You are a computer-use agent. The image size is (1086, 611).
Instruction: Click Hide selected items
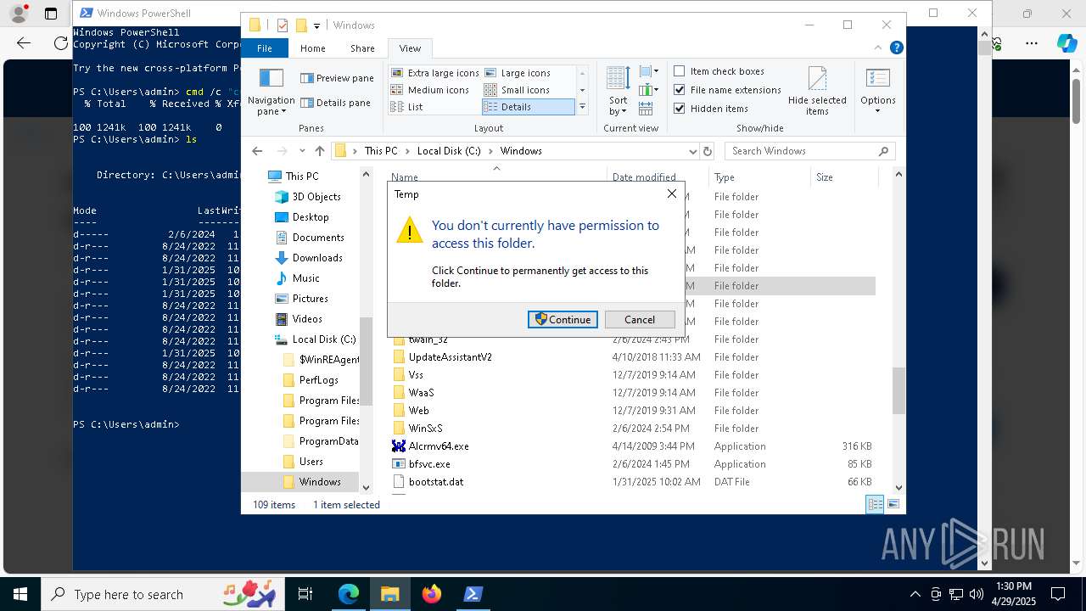point(817,92)
